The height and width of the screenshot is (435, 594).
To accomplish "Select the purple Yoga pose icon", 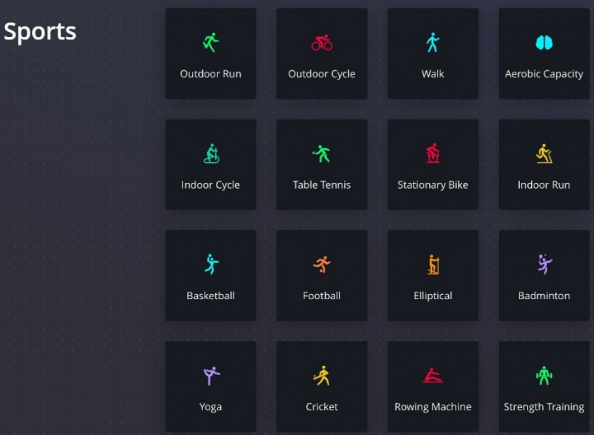I will [210, 376].
